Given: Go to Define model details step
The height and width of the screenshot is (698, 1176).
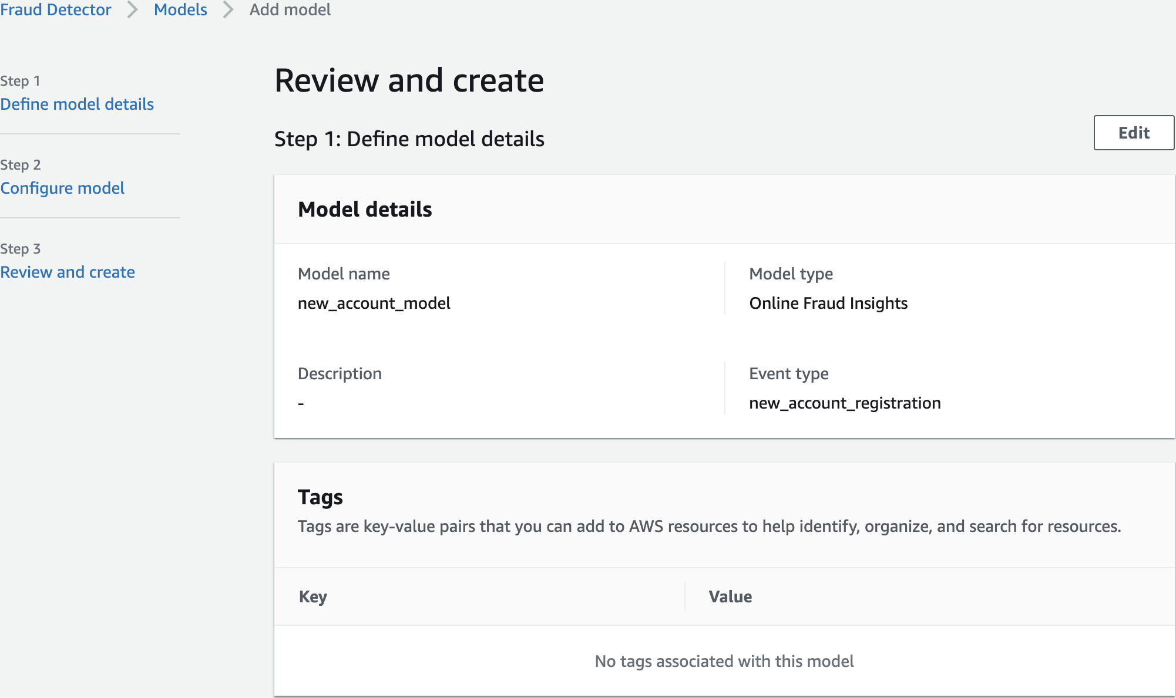Looking at the screenshot, I should [x=77, y=104].
